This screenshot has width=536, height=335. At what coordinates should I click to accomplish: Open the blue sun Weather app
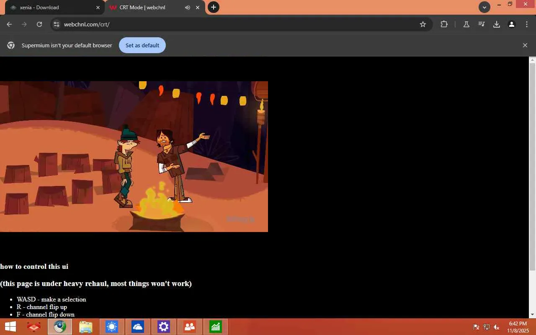(112, 327)
